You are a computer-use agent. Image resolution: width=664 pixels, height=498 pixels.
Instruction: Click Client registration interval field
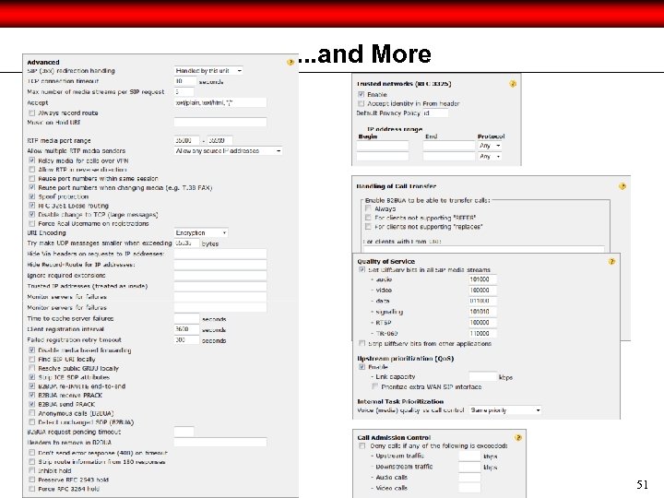186,329
